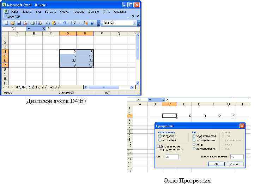
Task: Expand the AutoSum functions dropdown arrow
Action: [x=79, y=23]
